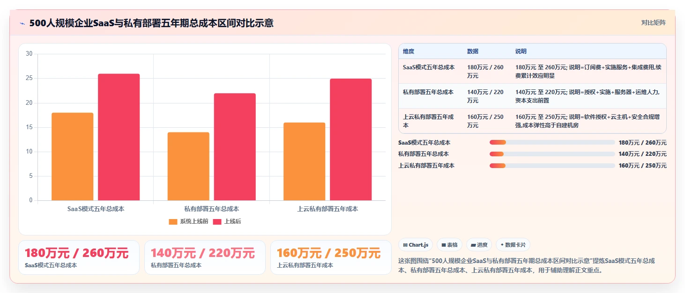This screenshot has height=293, width=685.
Task: Open the 180万元 / 260万元 data card
Action: coord(79,257)
